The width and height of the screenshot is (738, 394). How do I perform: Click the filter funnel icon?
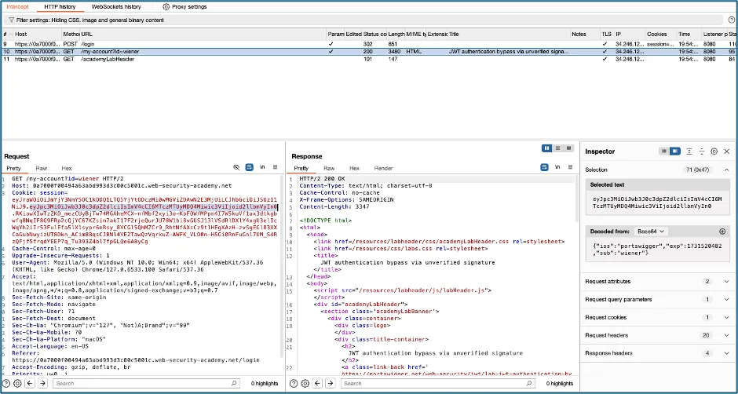click(11, 20)
